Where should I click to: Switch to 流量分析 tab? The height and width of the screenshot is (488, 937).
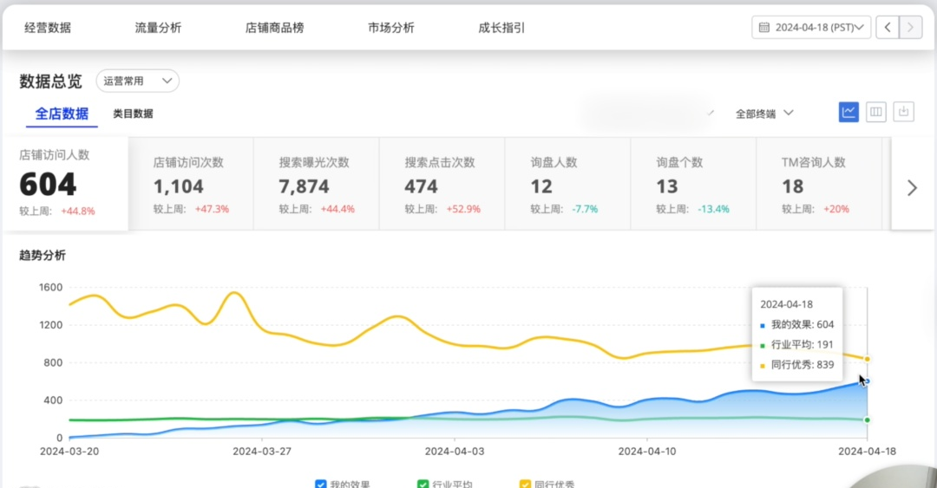point(158,28)
